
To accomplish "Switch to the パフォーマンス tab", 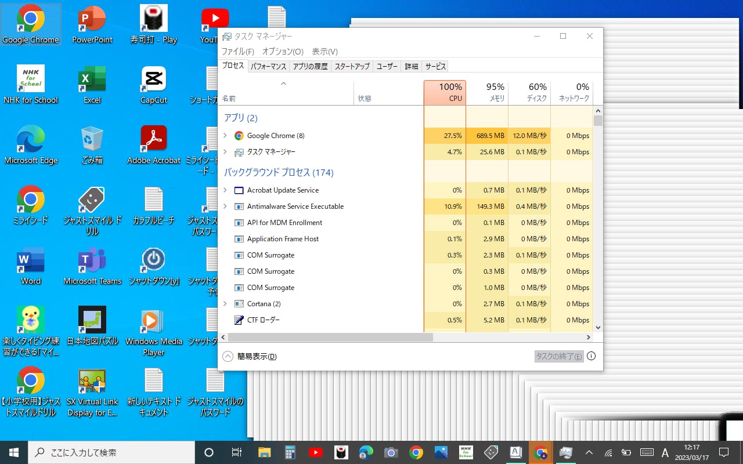I will (268, 66).
